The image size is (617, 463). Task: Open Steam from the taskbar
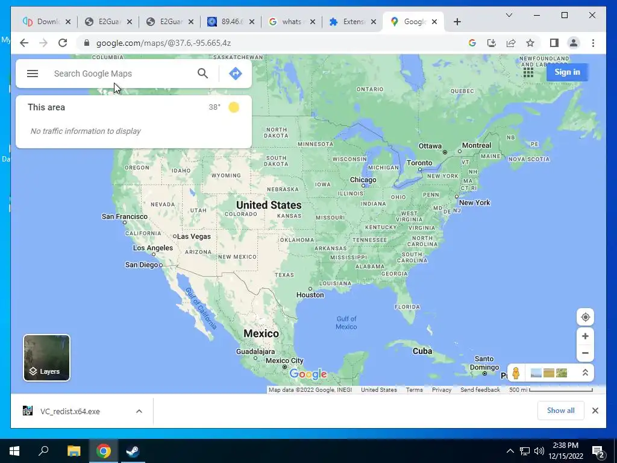[133, 451]
